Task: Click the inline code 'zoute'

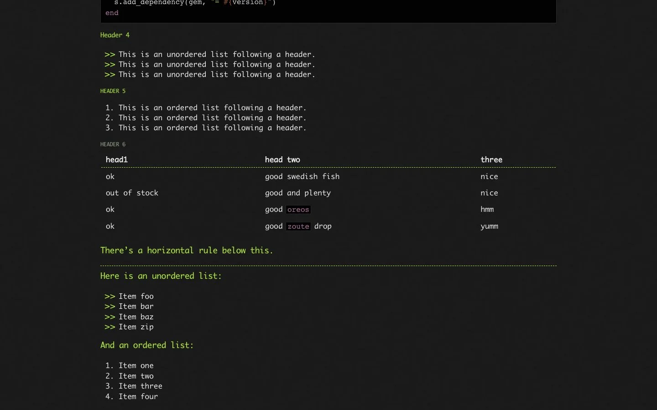Action: (x=298, y=226)
